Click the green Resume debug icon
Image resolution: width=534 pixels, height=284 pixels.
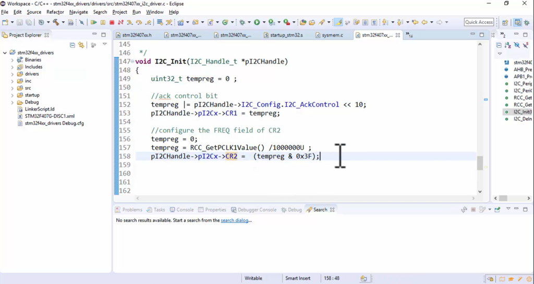click(94, 22)
